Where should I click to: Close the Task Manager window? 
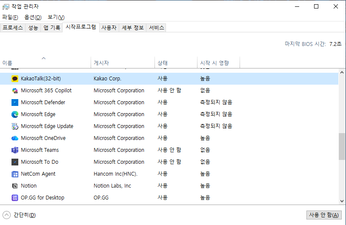[x=336, y=7]
